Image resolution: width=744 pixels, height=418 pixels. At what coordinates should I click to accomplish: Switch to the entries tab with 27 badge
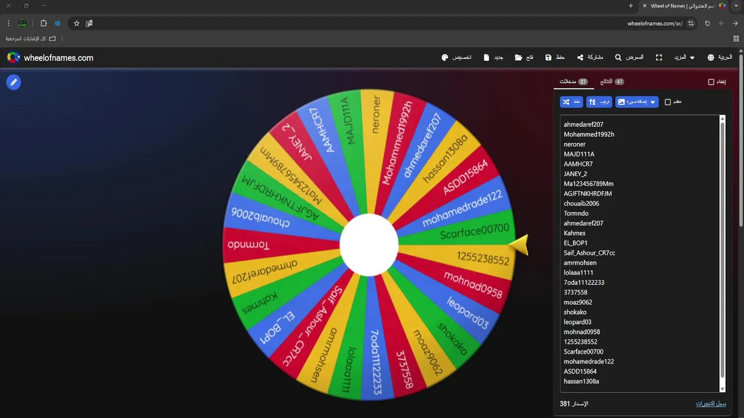point(574,82)
